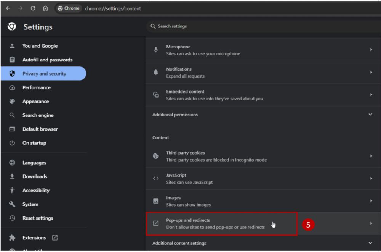Click the Third-party cookies cookie icon
The height and width of the screenshot is (252, 381).
tap(156, 156)
